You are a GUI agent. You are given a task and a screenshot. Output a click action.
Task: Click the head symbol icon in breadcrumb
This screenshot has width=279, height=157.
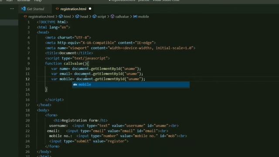pyautogui.click(x=77, y=17)
